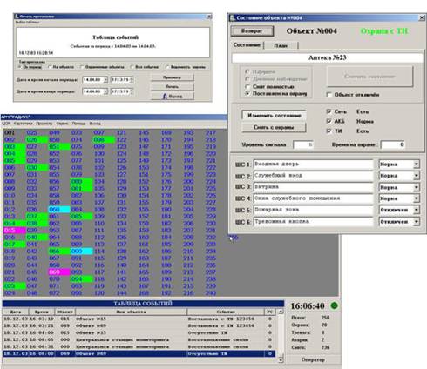Select object cell 240 in the grid
427x369 pixels.
tap(211, 293)
